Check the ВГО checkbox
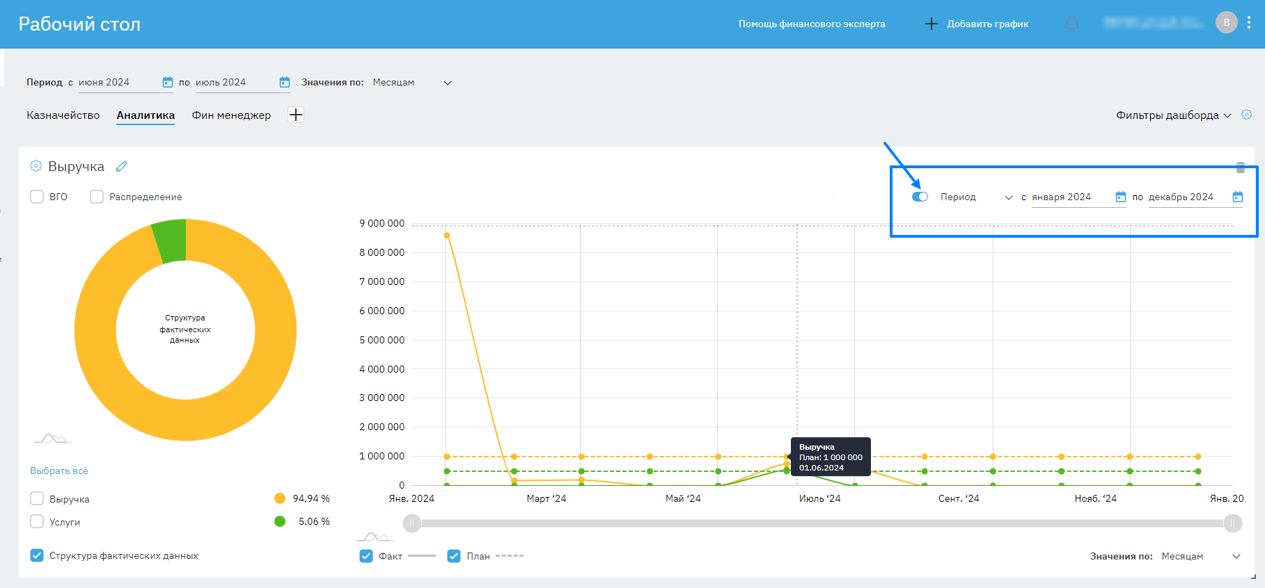Image resolution: width=1265 pixels, height=588 pixels. click(x=38, y=197)
